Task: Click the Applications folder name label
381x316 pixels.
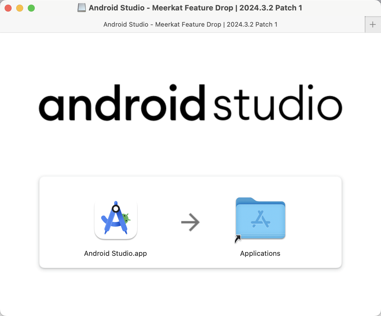Action: click(260, 253)
